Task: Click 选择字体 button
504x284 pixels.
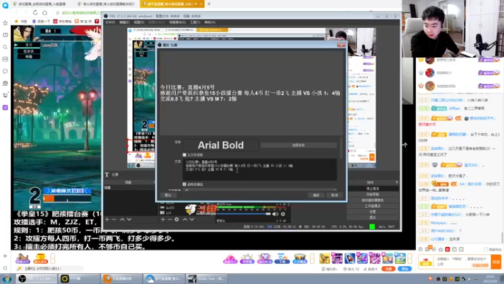Action: [298, 145]
